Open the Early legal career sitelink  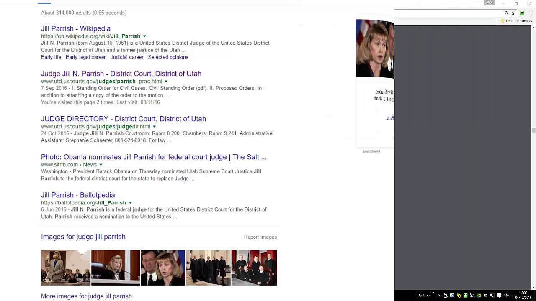tap(86, 57)
